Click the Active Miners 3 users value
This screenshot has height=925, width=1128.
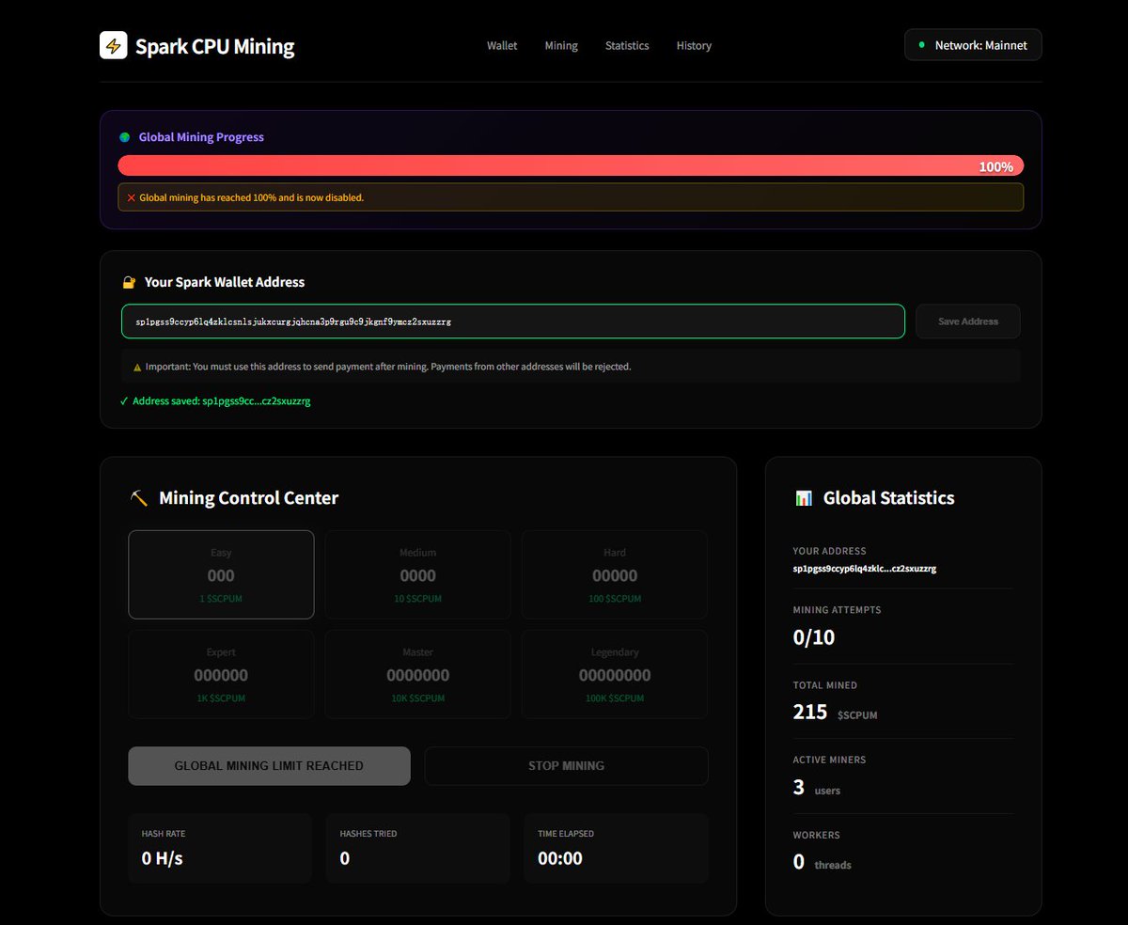point(817,788)
